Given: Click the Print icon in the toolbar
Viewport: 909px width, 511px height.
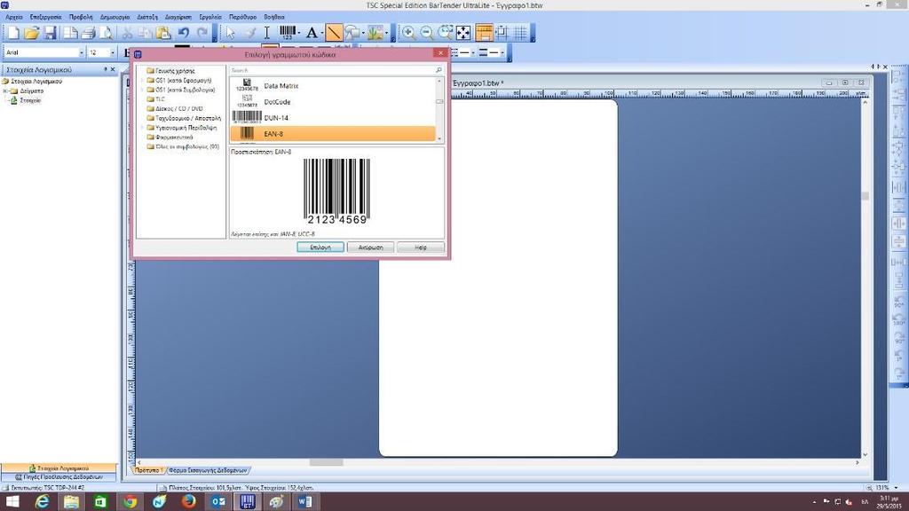Looking at the screenshot, I should (88, 33).
